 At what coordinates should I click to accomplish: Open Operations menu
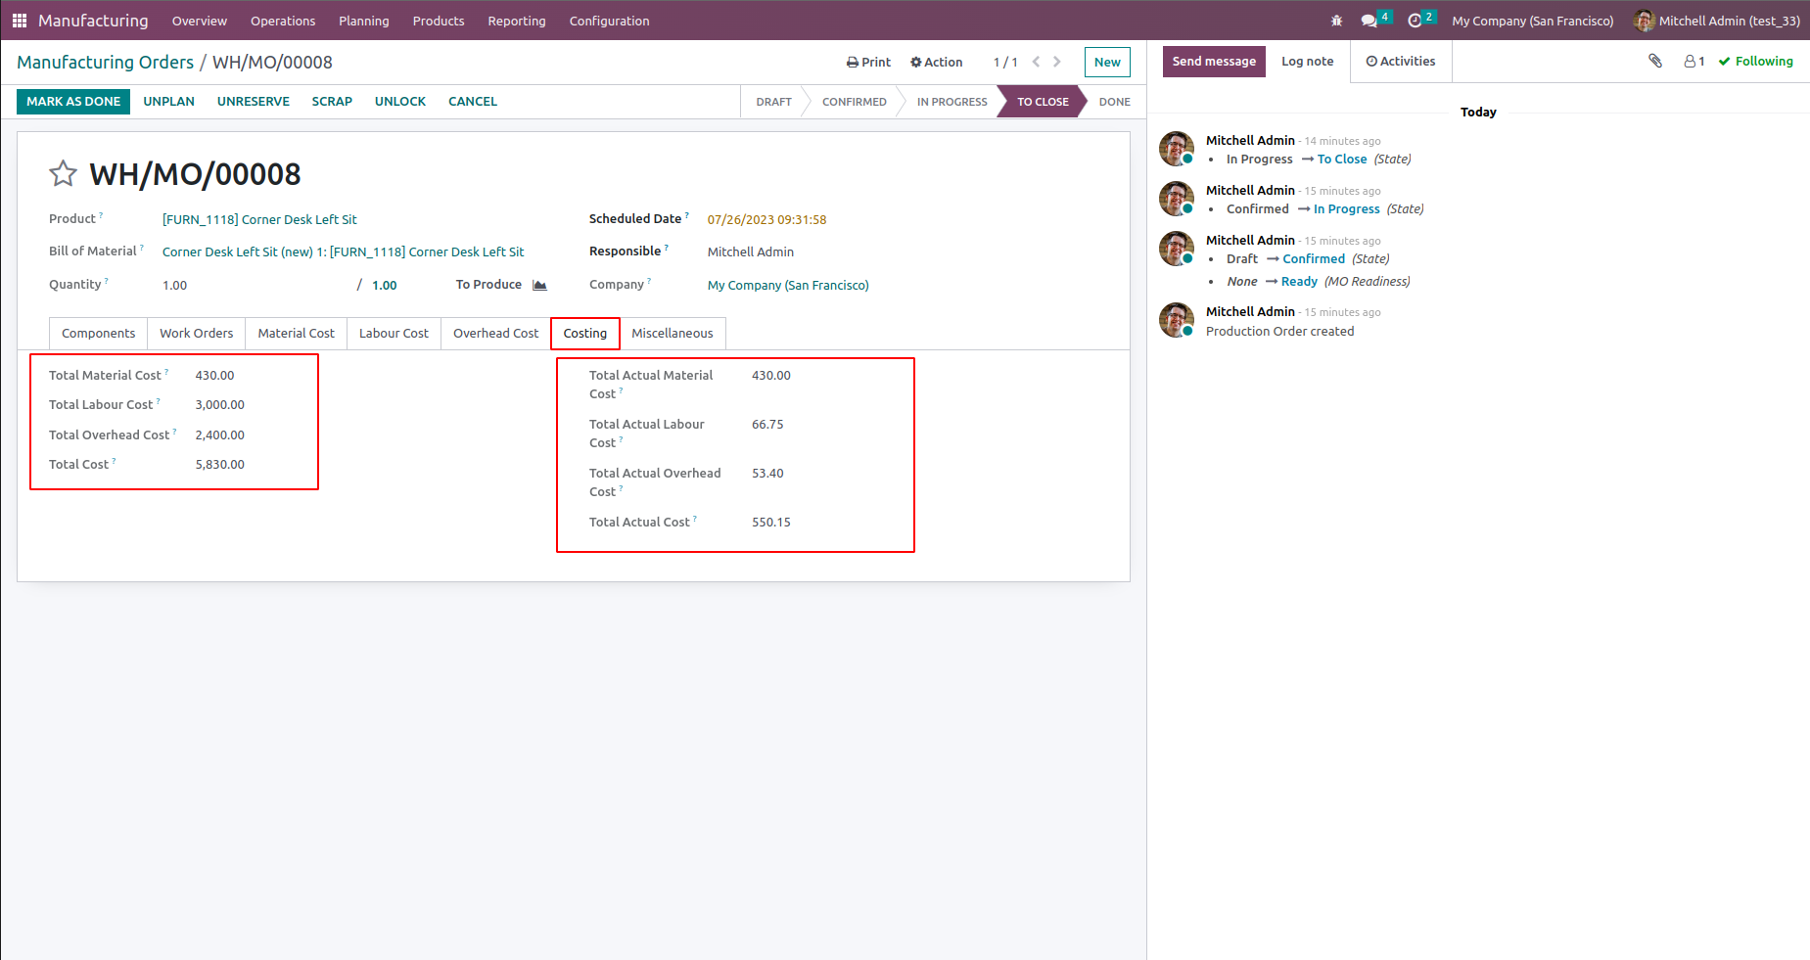[x=283, y=21]
